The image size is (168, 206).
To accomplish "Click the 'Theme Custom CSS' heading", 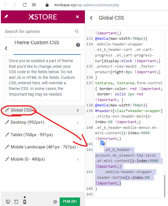I will [x=36, y=43].
